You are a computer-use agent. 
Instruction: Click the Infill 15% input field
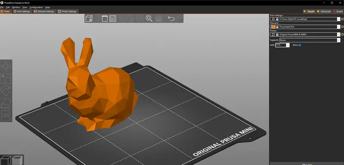pos(281,45)
